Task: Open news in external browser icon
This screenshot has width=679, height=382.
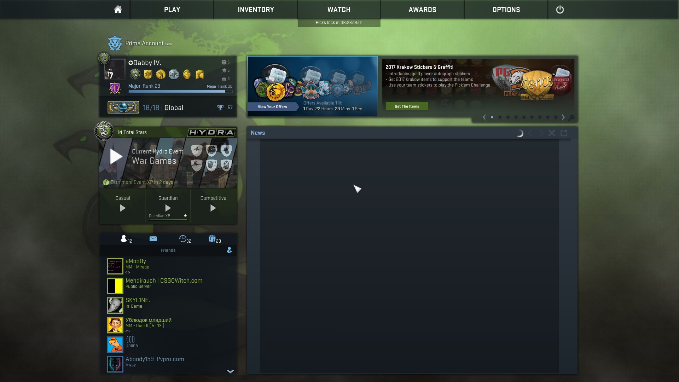Action: pos(564,133)
